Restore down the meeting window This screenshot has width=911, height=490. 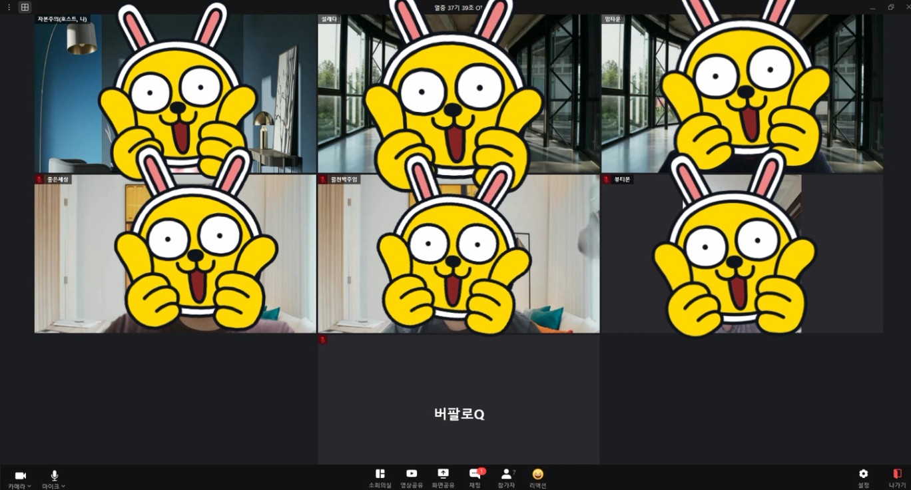tap(891, 7)
